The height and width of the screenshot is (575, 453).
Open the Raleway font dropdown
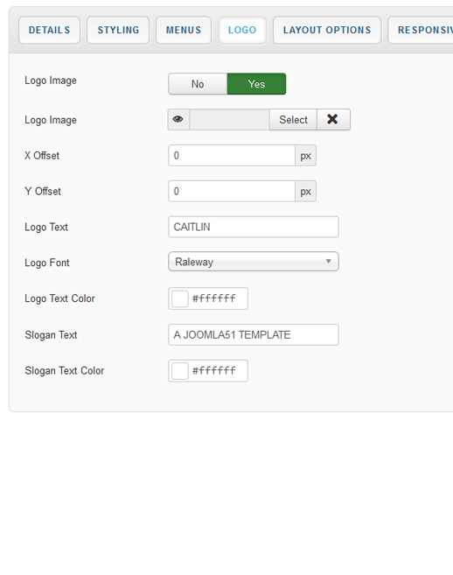[x=254, y=262]
